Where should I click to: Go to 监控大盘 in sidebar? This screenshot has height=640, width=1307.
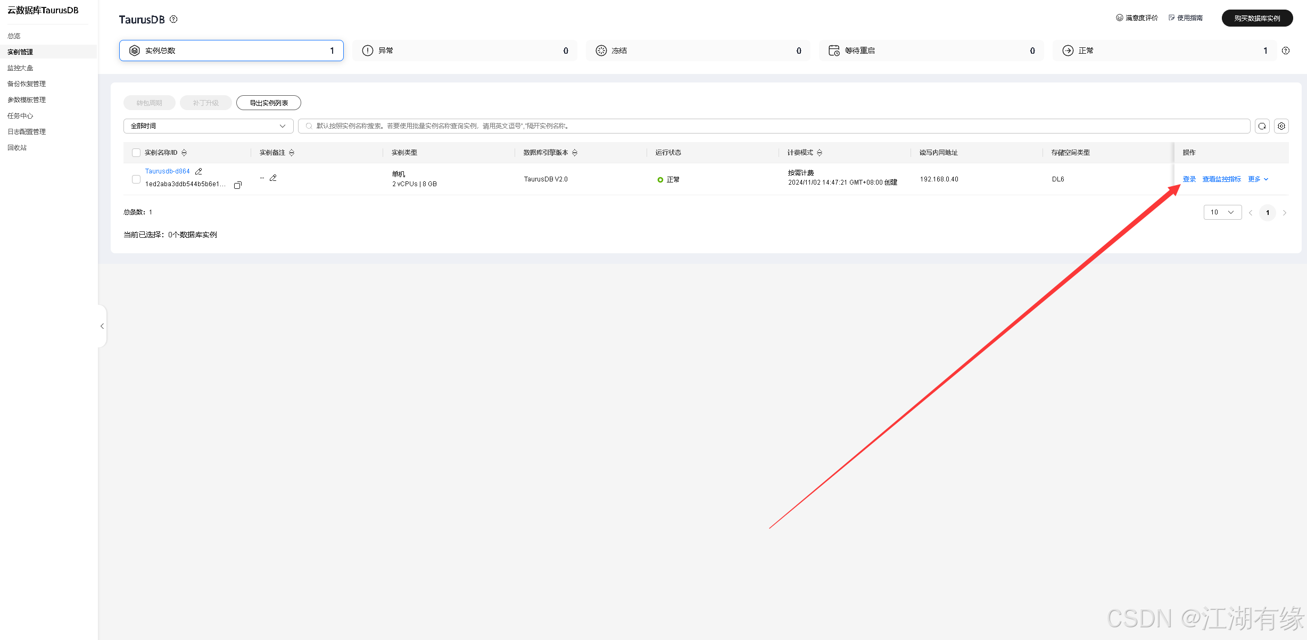20,68
